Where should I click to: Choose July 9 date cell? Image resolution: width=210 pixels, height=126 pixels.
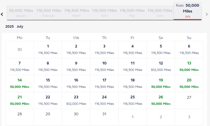click(76, 67)
